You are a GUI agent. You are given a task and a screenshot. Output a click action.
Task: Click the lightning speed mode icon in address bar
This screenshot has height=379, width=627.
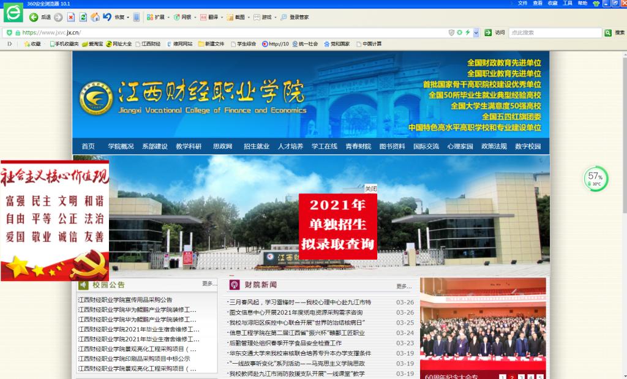click(x=468, y=32)
